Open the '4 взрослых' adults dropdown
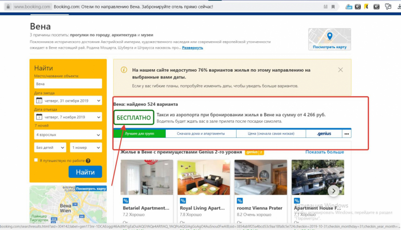Image resolution: width=401 pixels, height=230 pixels. tap(68, 135)
